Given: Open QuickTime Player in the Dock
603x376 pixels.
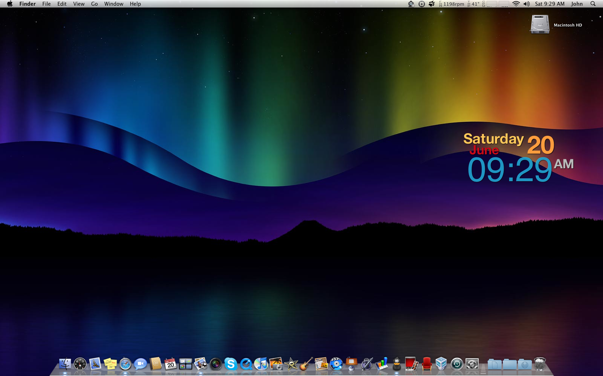Looking at the screenshot, I should pyautogui.click(x=246, y=364).
